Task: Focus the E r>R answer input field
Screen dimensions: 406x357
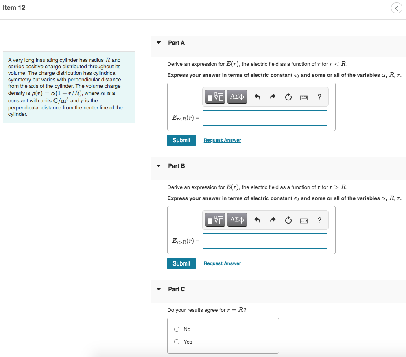Action: coord(264,241)
